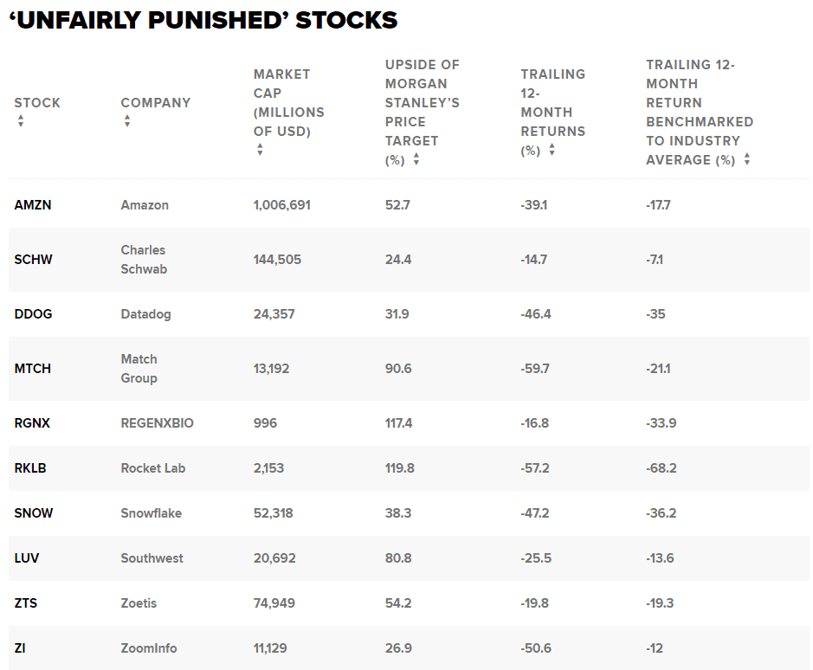Select the DDOG ticker
813x670 pixels.
click(x=34, y=314)
